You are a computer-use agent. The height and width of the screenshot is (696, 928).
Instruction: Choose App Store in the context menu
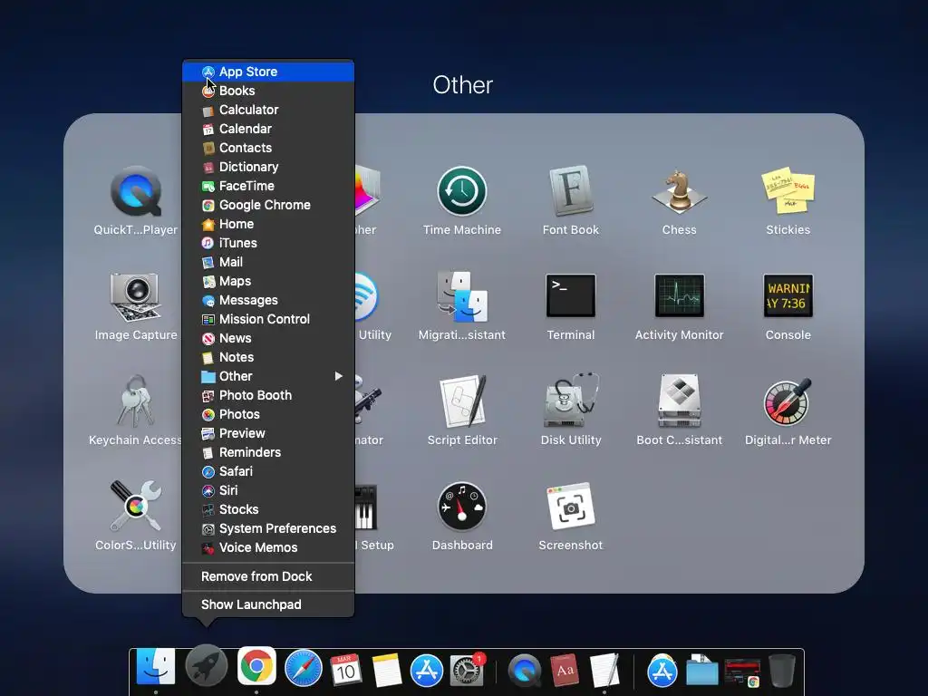point(268,72)
